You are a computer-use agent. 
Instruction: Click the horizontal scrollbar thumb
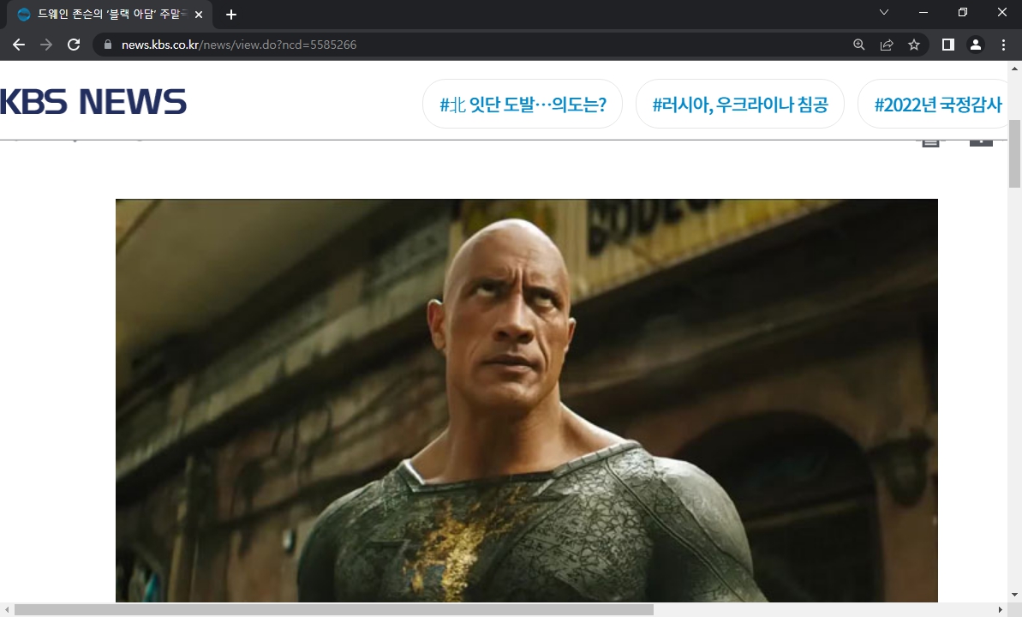coord(334,610)
